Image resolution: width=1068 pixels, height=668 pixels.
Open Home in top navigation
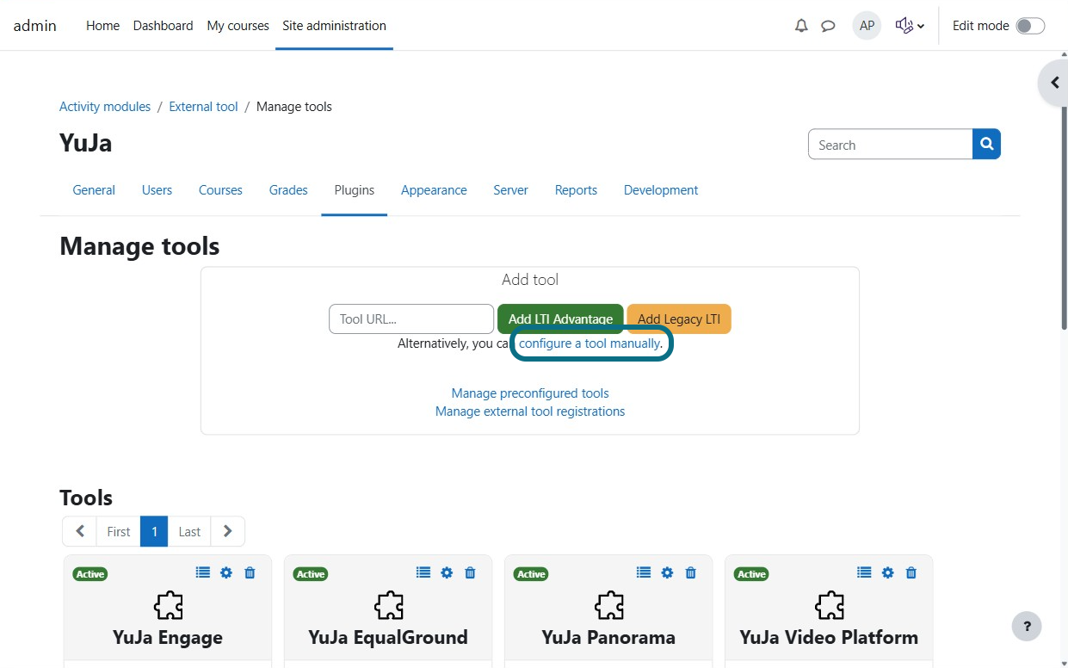pyautogui.click(x=102, y=26)
